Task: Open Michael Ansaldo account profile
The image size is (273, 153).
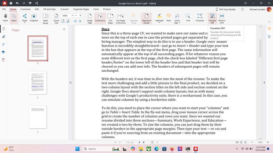Action: coord(260,9)
